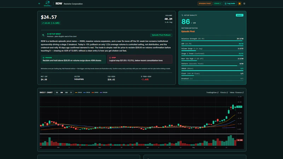This screenshot has width=283, height=159.
Task: Click the 40.2M volume value
Action: pyautogui.click(x=168, y=19)
